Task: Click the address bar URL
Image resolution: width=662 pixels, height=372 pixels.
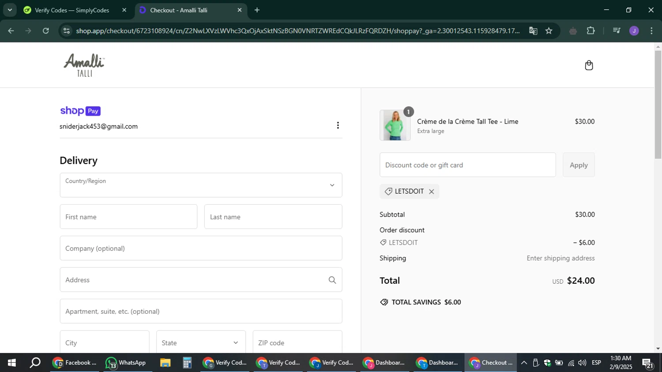Action: pyautogui.click(x=298, y=31)
